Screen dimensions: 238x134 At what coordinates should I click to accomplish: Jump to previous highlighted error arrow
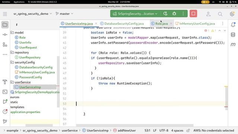click(x=220, y=31)
